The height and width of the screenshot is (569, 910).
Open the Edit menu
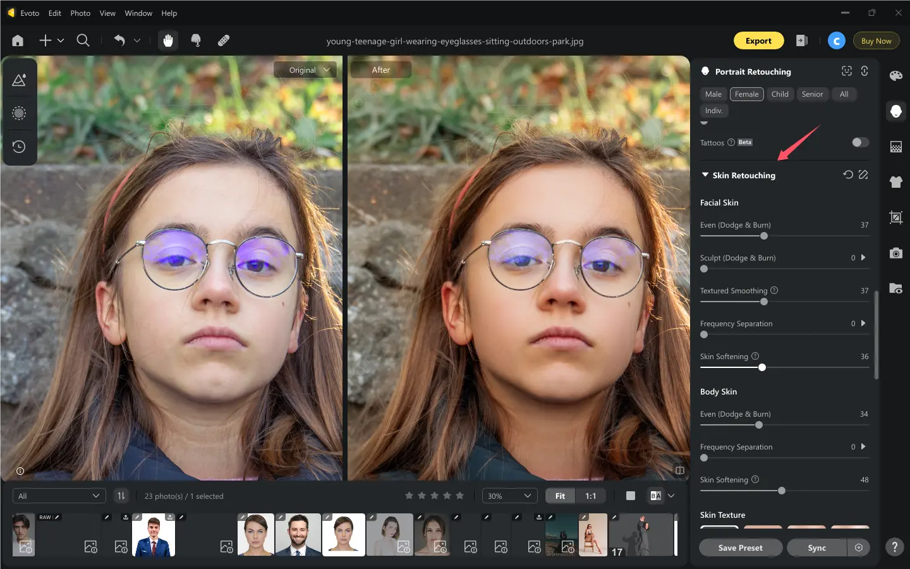click(55, 13)
